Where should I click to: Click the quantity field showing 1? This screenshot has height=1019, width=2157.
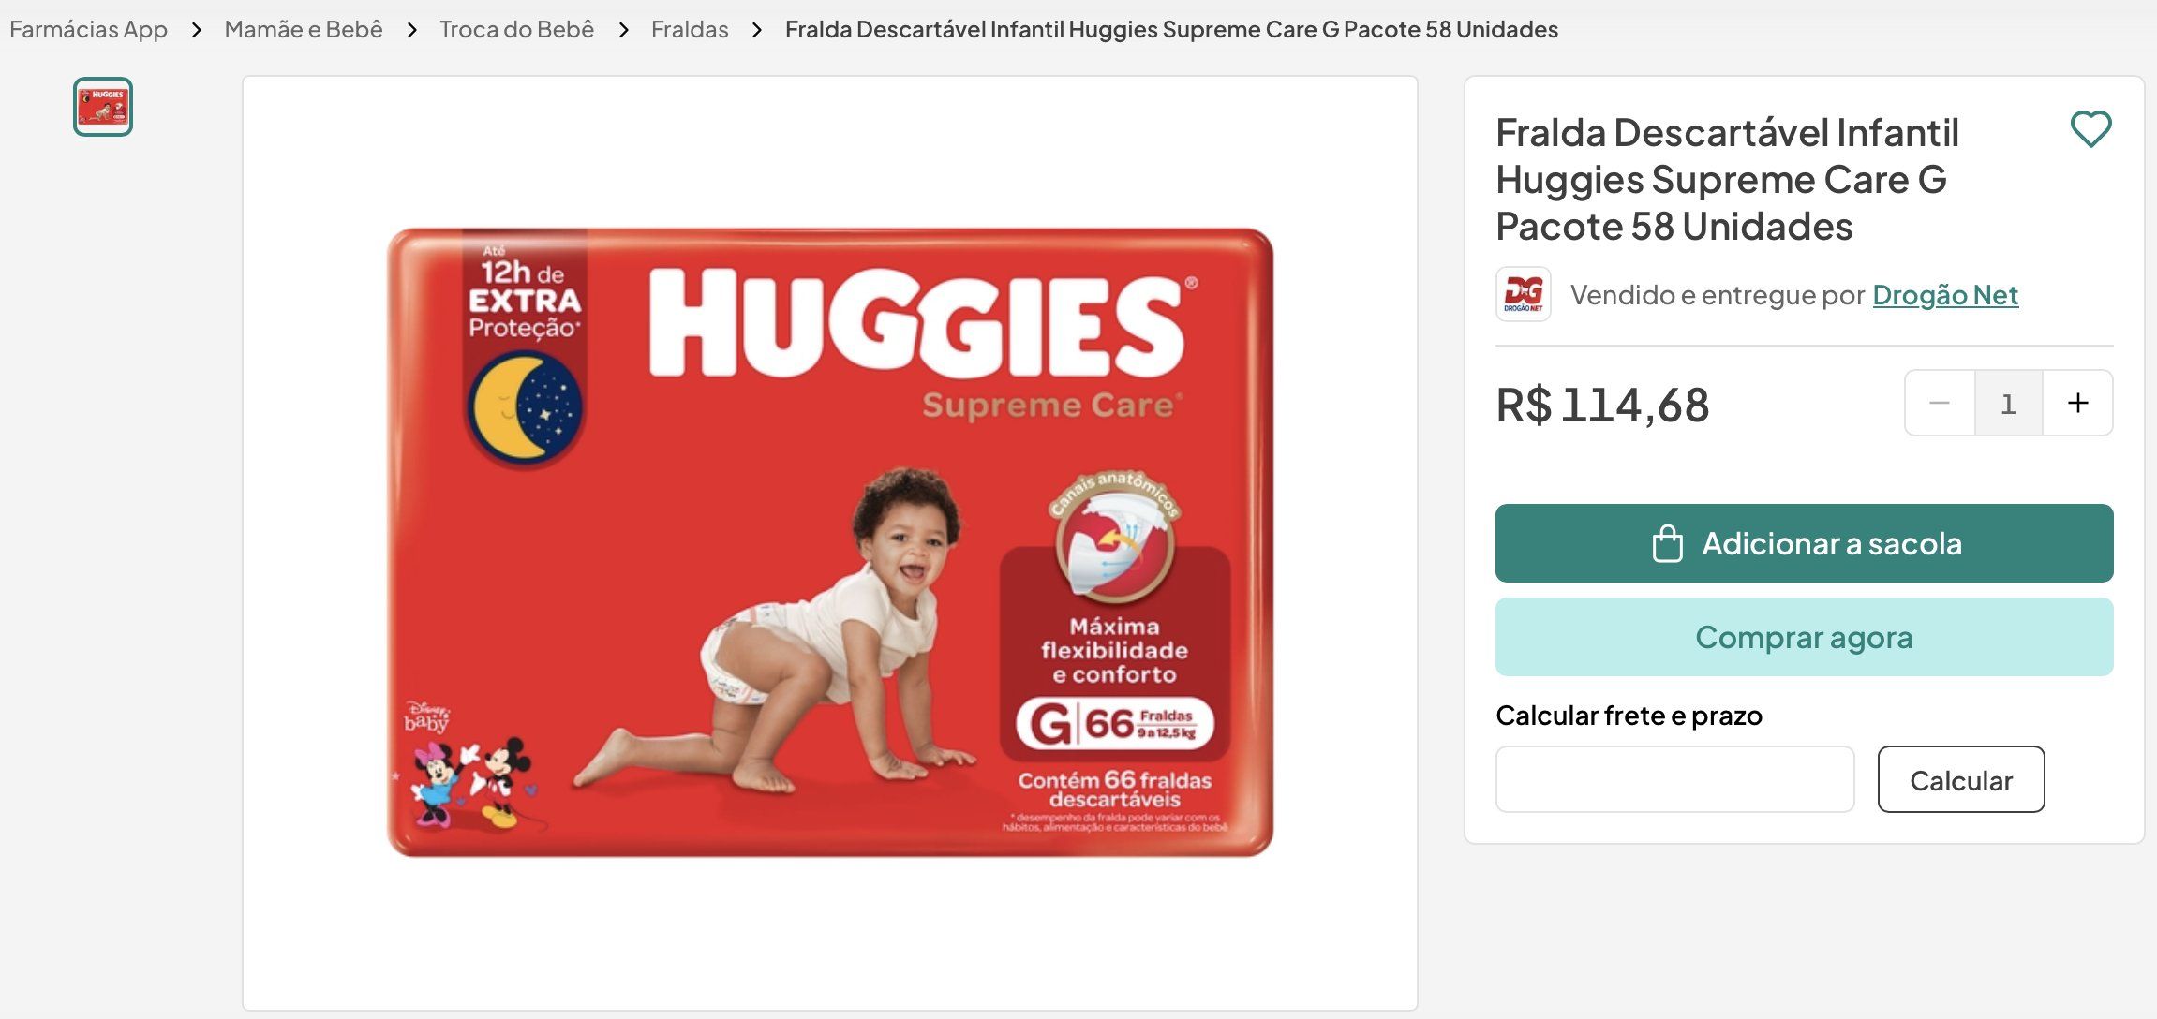coord(2008,403)
